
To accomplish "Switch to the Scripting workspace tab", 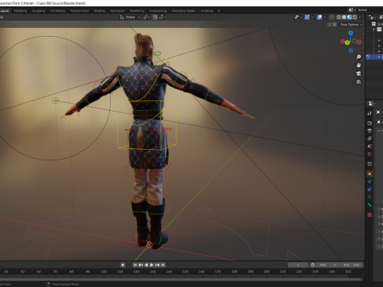I will 207,11.
